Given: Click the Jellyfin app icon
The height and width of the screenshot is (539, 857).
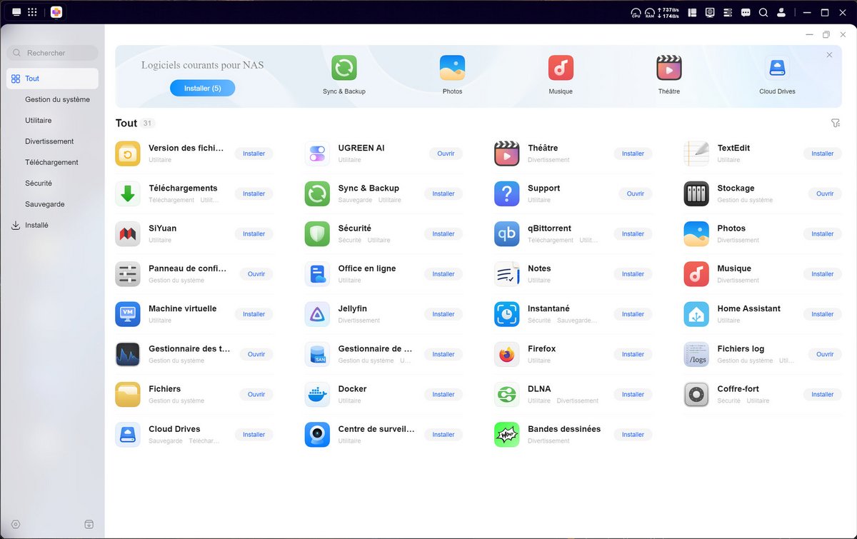Looking at the screenshot, I should point(317,314).
